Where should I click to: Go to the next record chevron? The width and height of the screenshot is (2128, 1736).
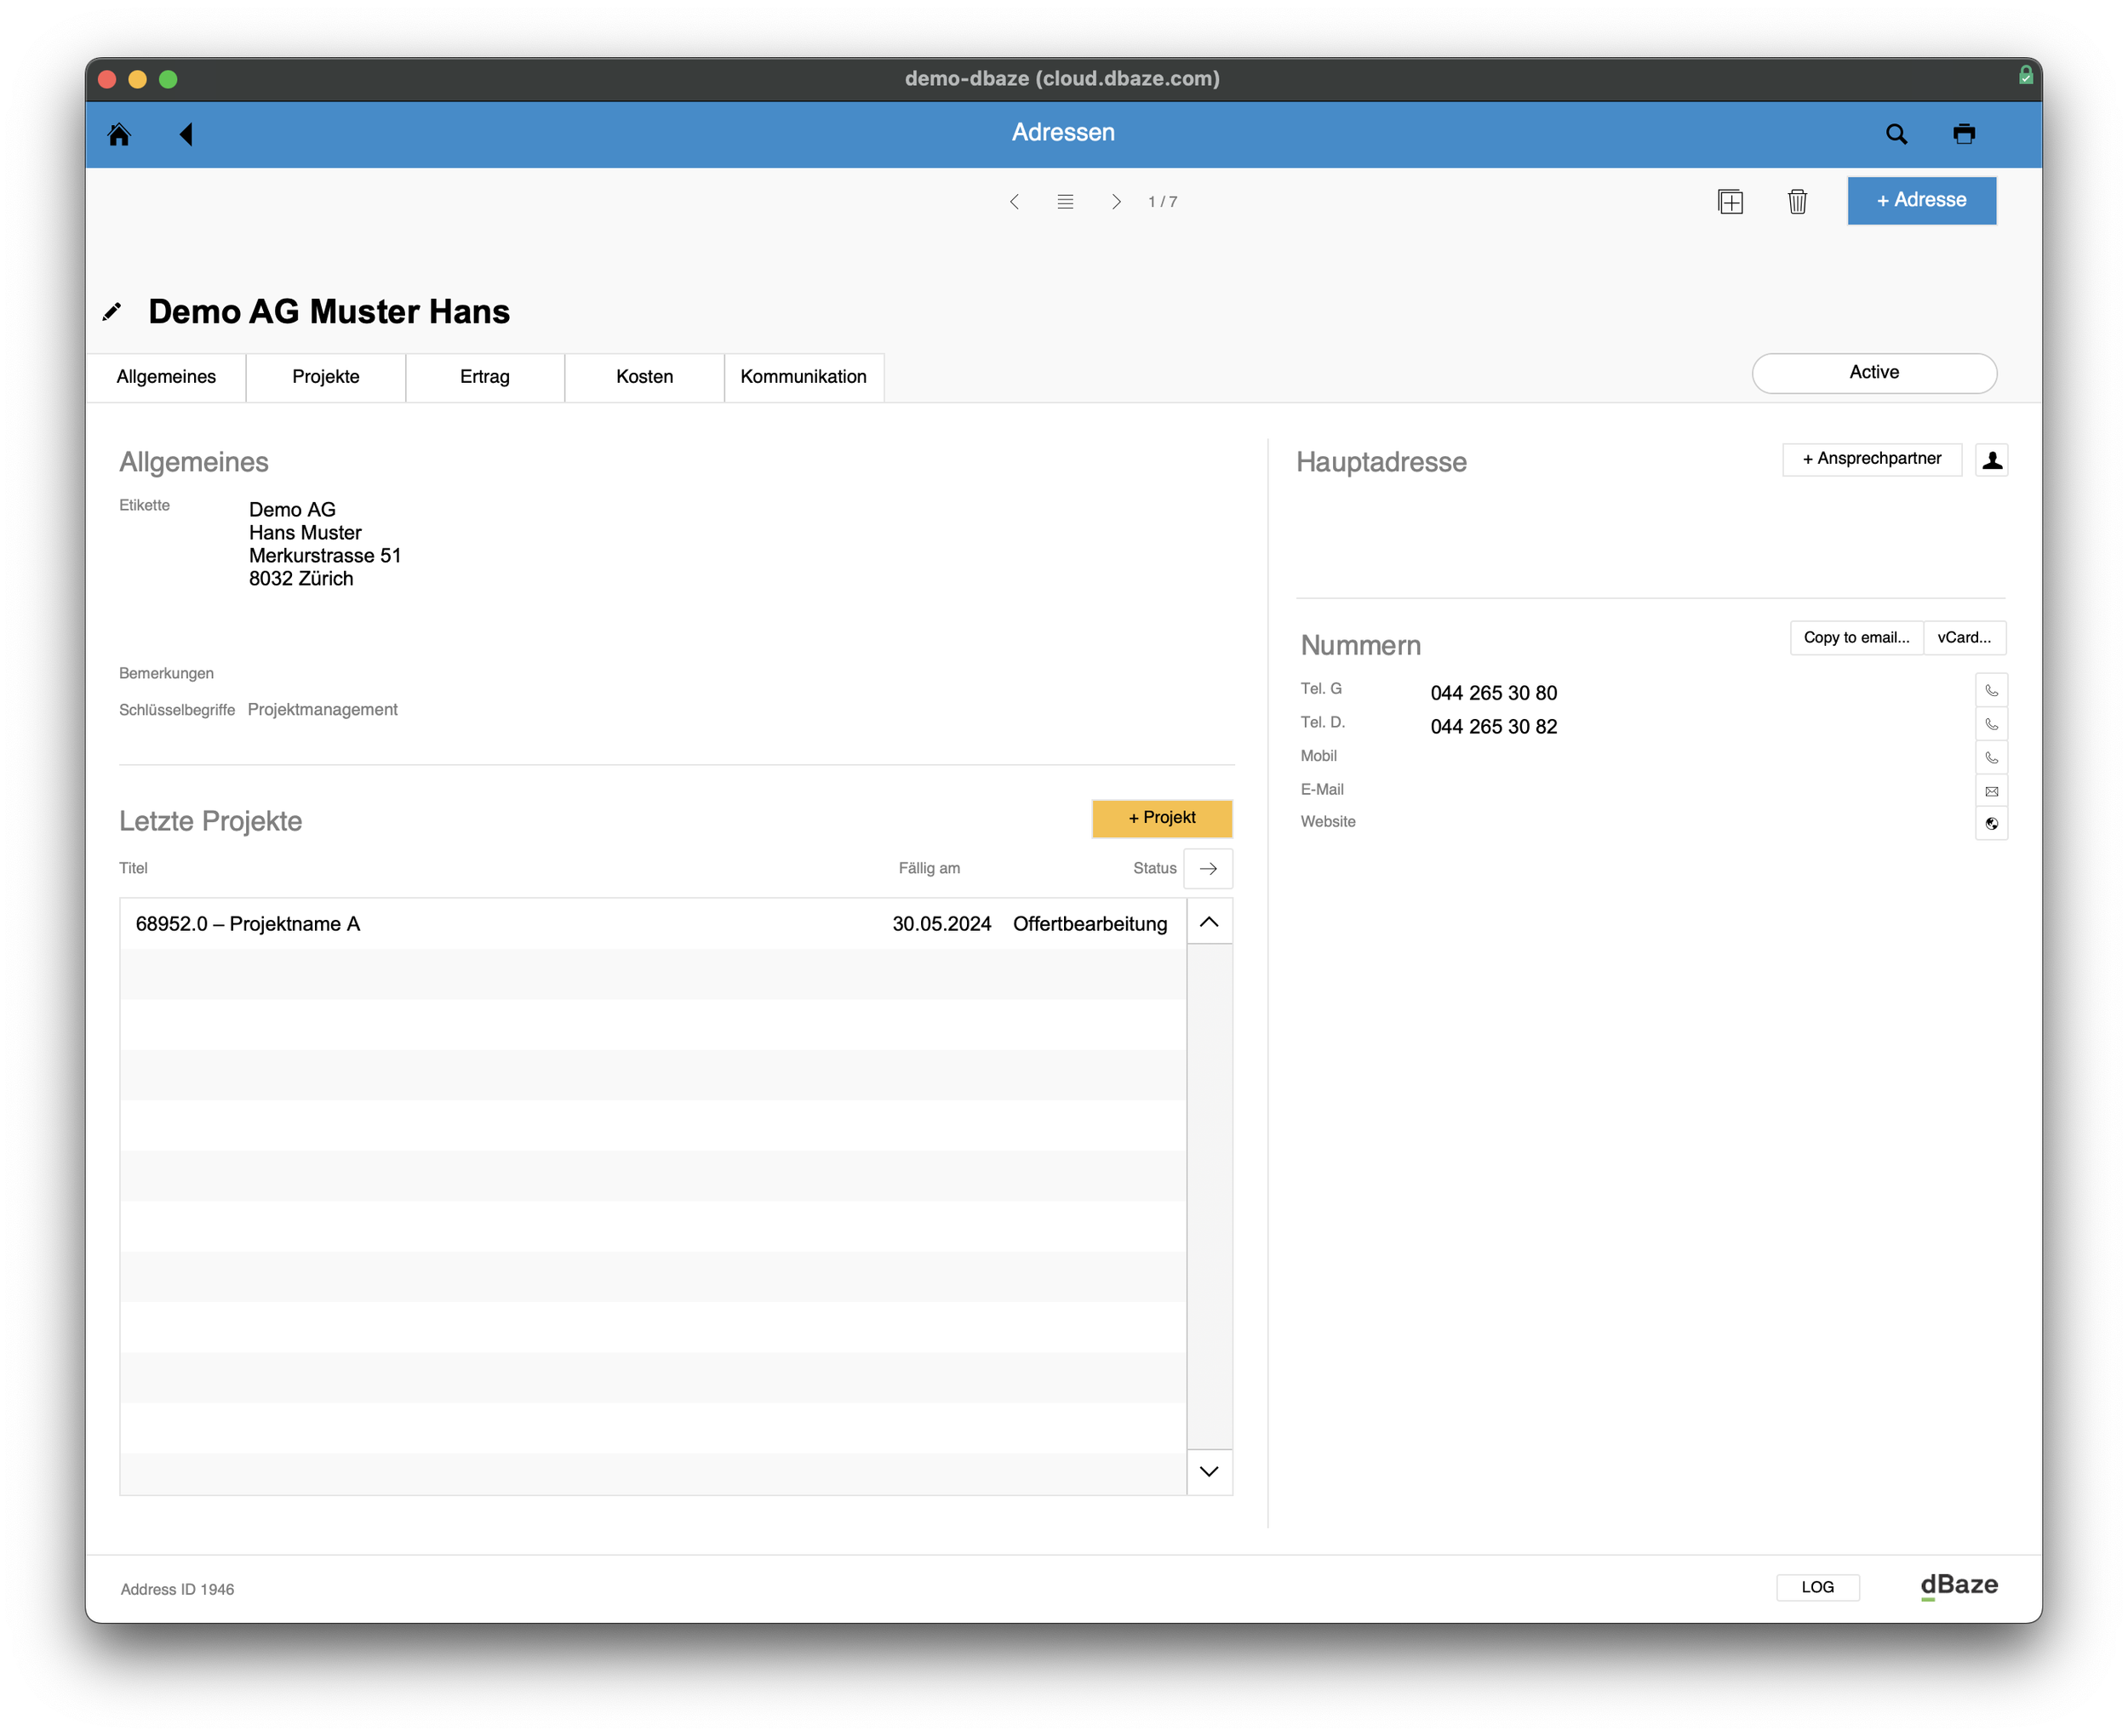pos(1116,202)
